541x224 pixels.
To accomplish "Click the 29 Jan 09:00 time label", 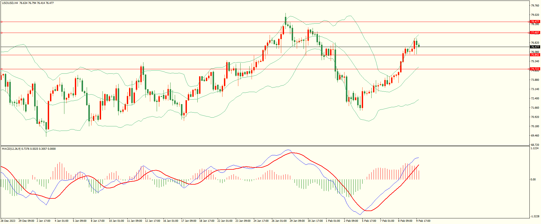I will (297, 221).
